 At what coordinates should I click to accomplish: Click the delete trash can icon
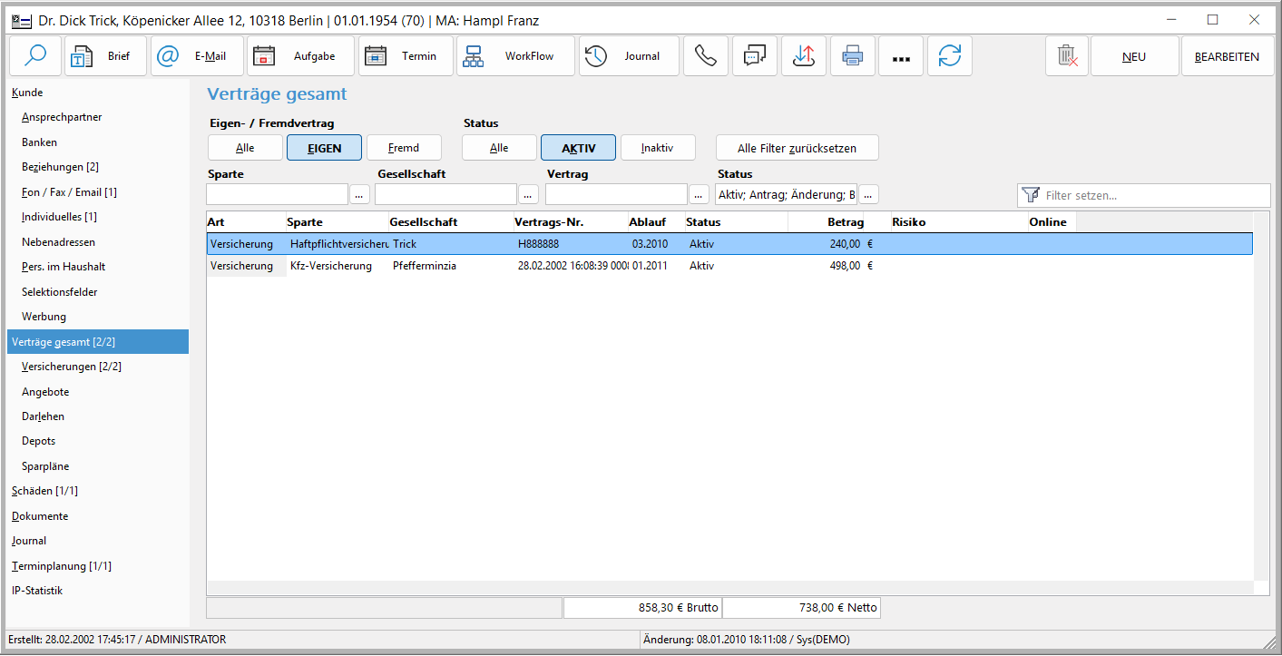coord(1067,56)
